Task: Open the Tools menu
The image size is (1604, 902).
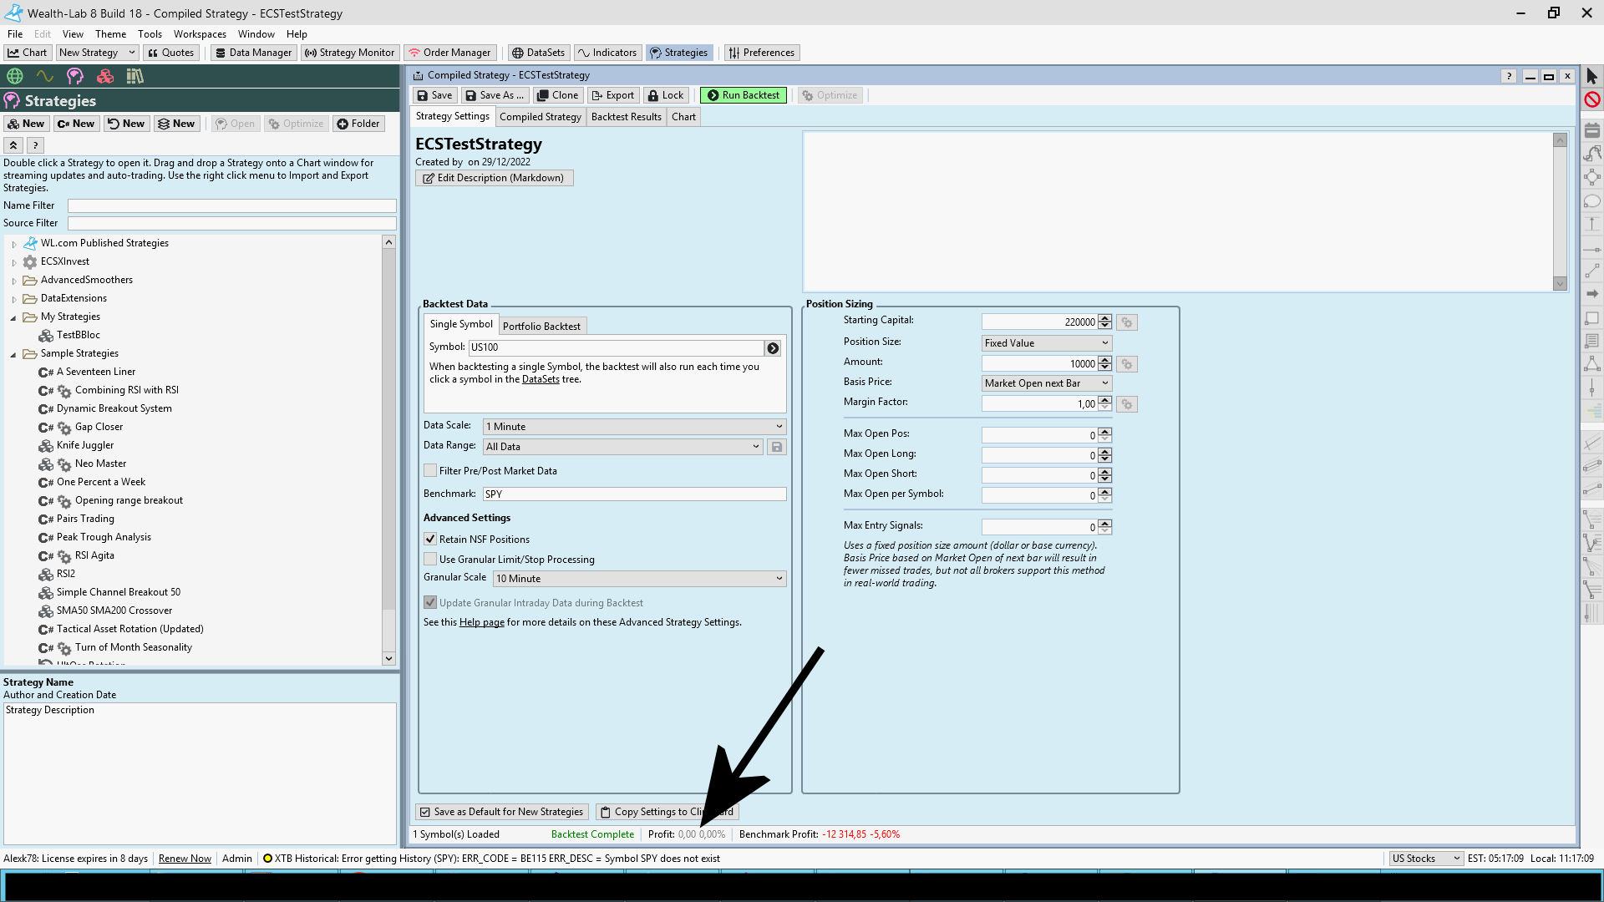Action: (x=150, y=34)
